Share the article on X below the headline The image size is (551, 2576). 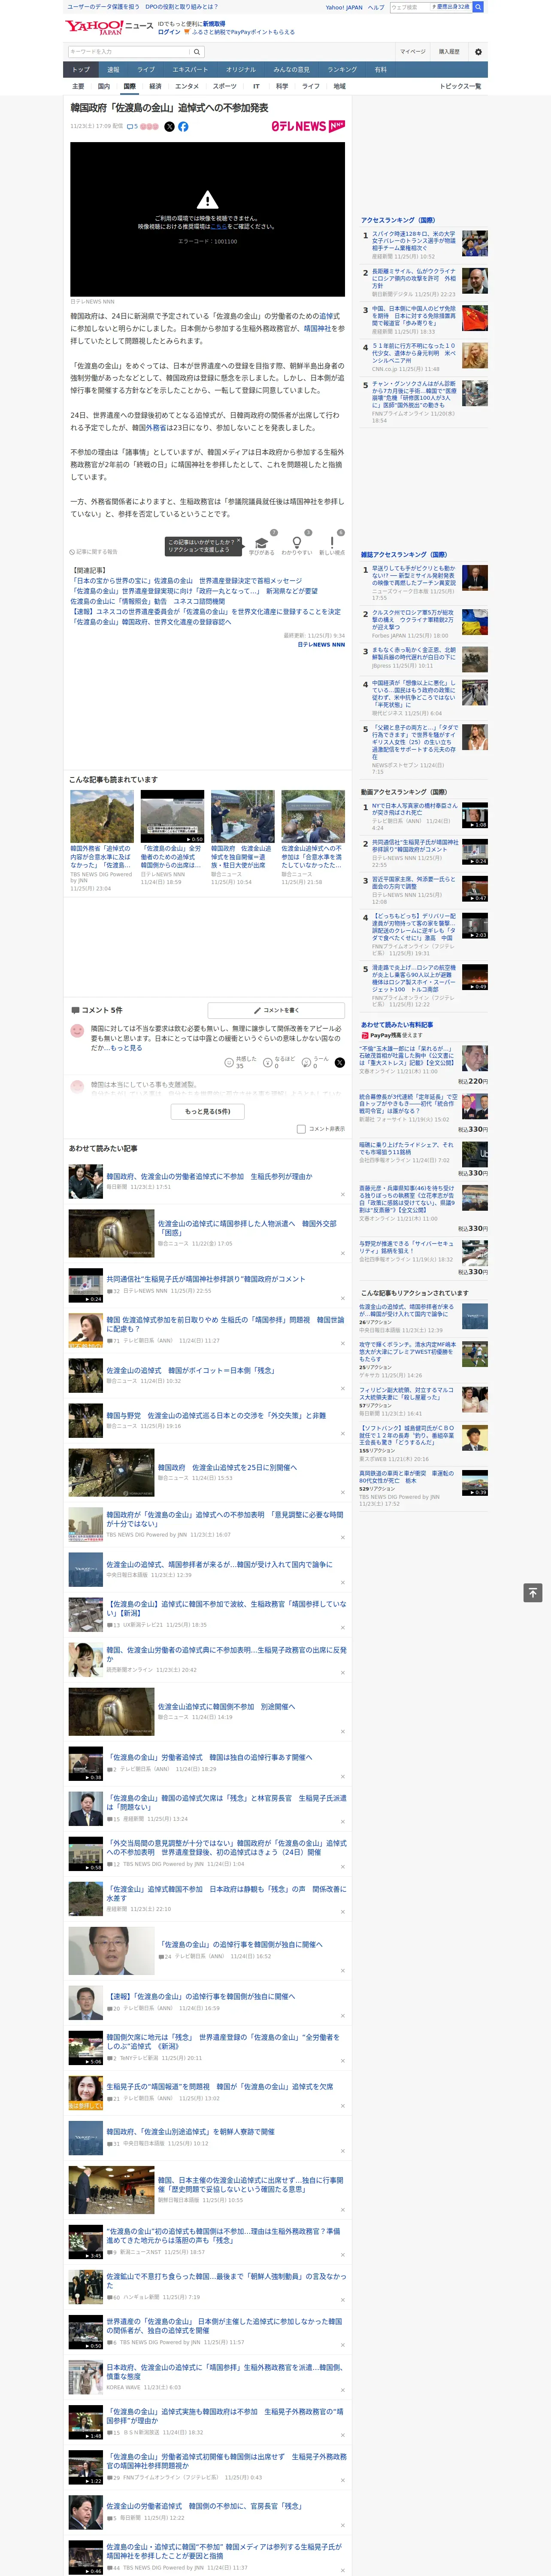point(169,127)
